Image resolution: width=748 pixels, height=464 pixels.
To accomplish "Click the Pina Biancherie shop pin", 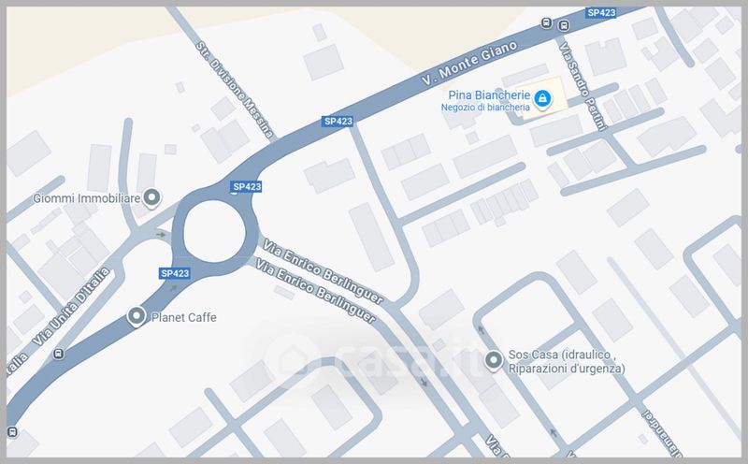I will (x=542, y=99).
